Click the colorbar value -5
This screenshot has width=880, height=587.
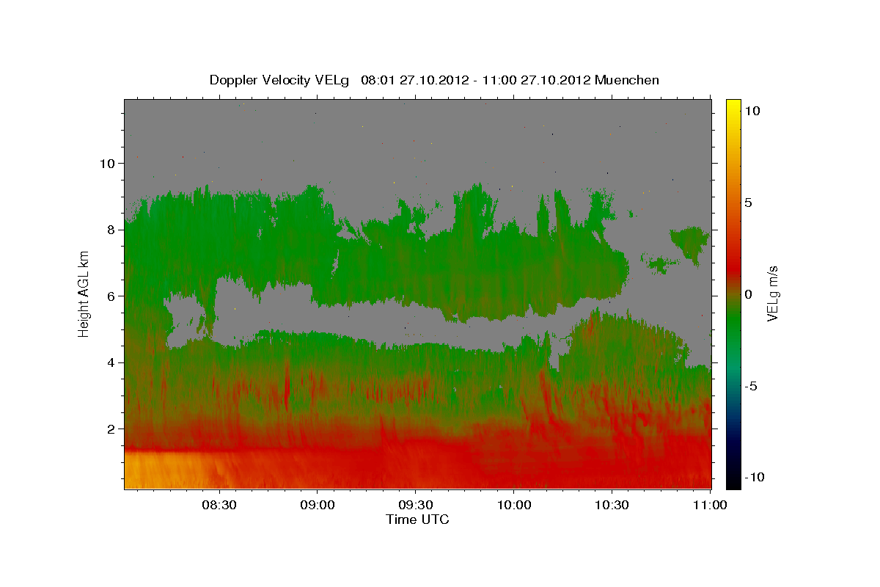pos(749,386)
